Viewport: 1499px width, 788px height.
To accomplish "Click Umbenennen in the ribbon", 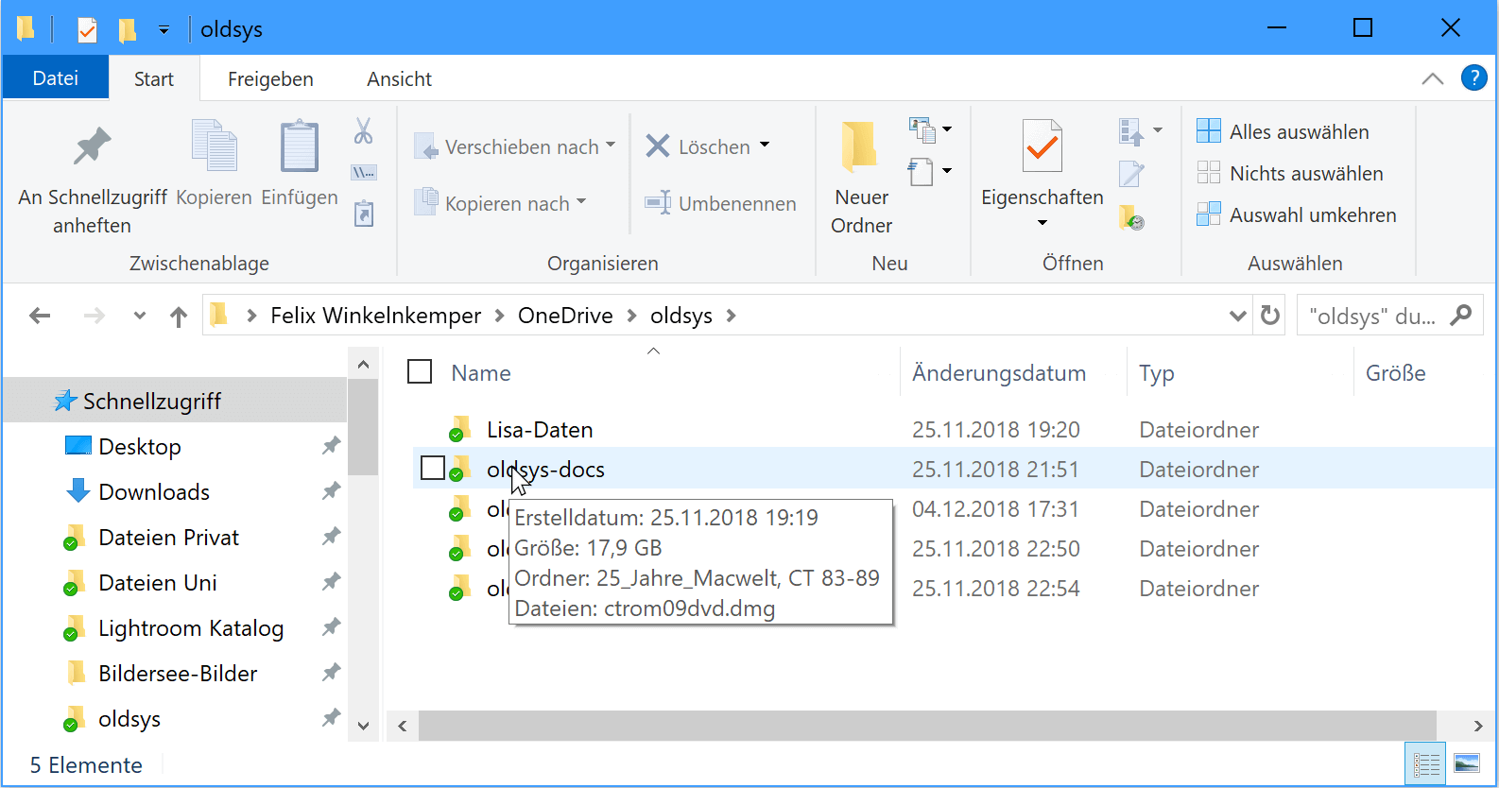I will click(721, 203).
